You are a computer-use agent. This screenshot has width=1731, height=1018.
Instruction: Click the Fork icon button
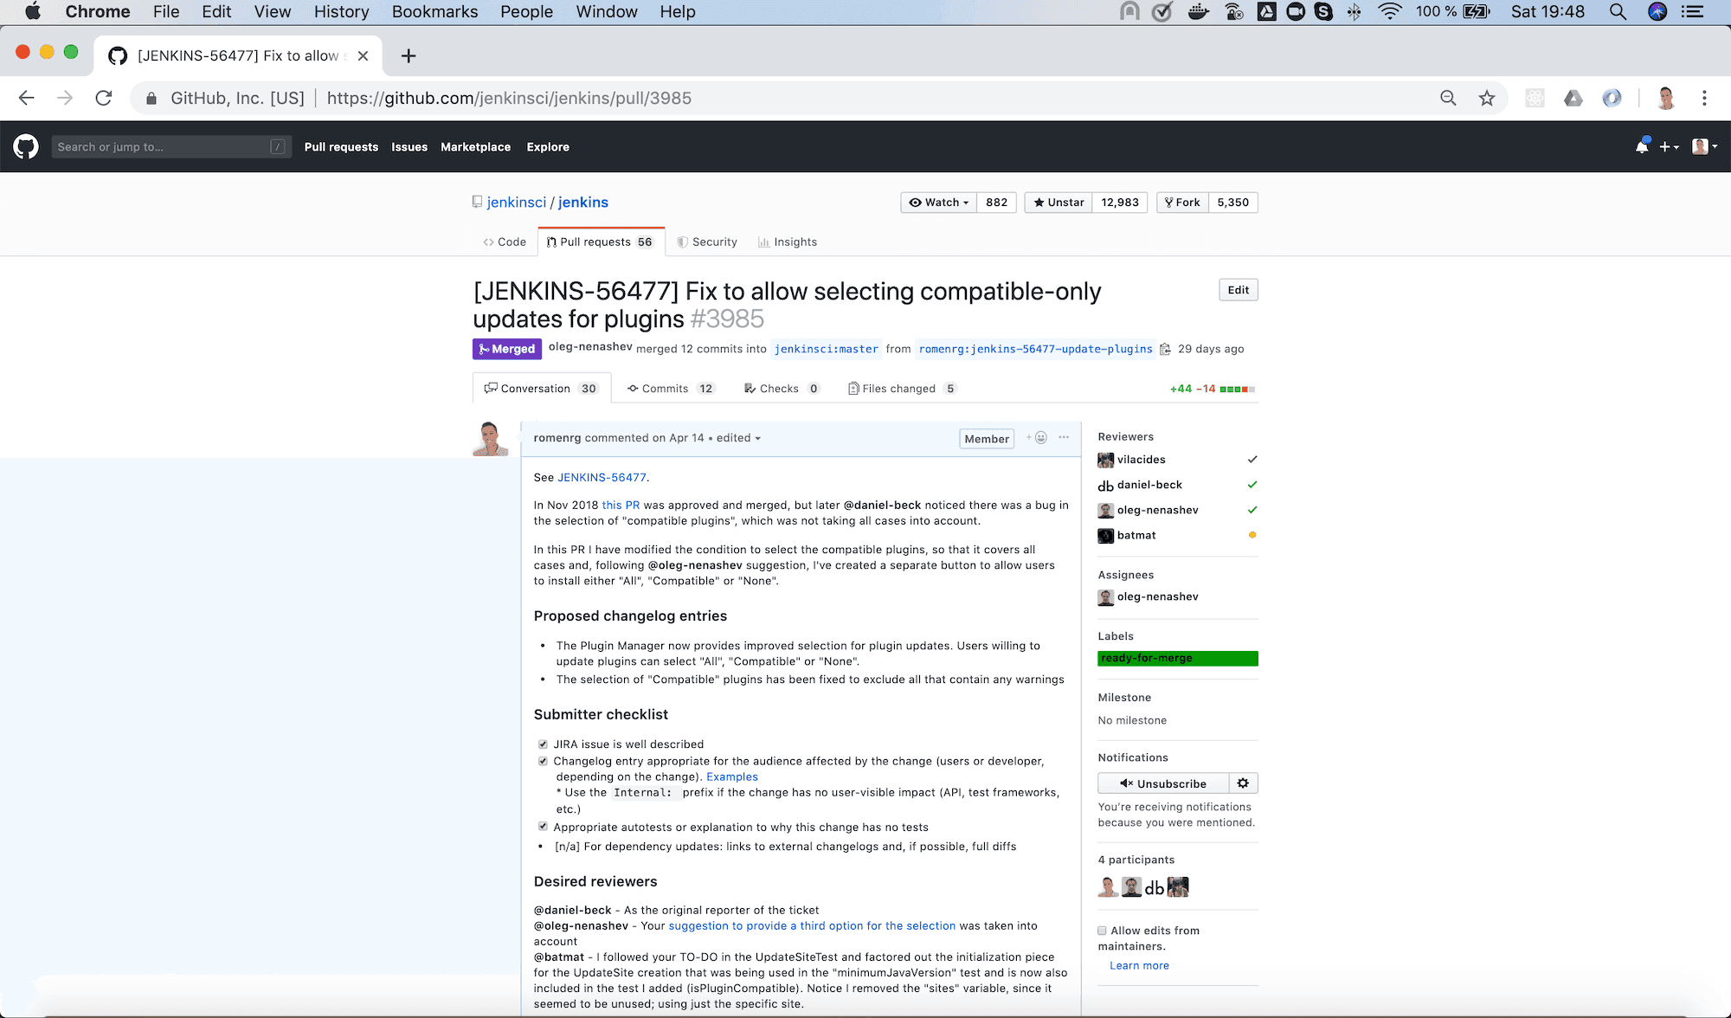1181,202
